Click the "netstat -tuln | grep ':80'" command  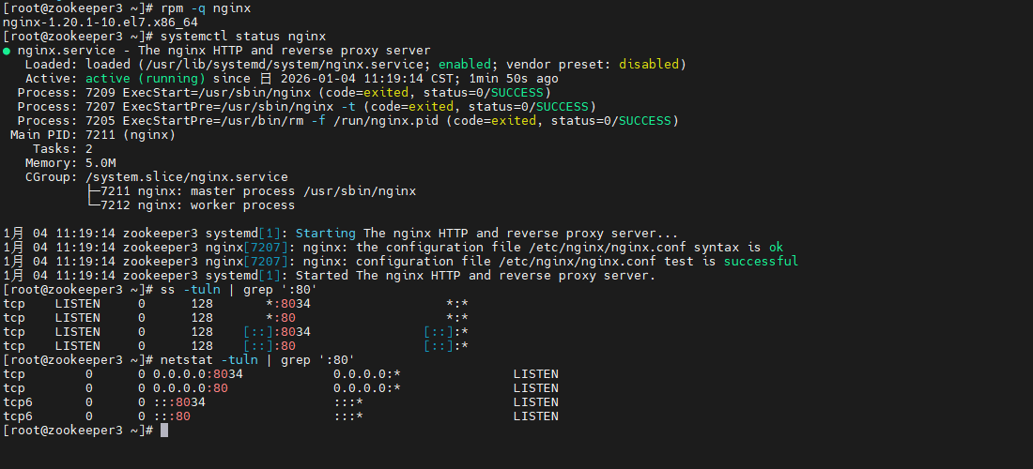tap(258, 360)
